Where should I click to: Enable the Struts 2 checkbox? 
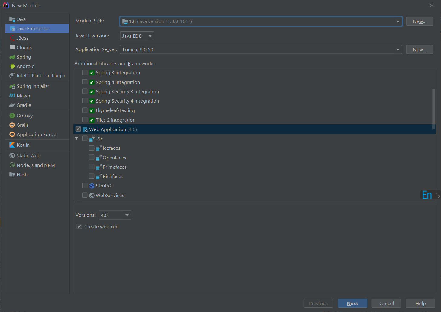click(85, 186)
